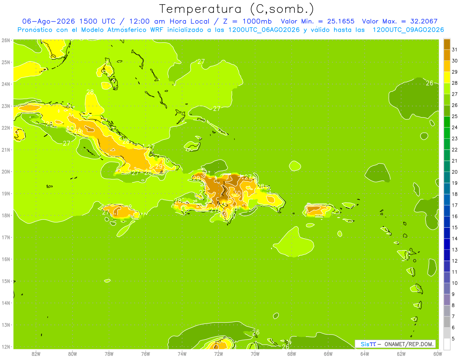Click the latitude label "20N"

point(6,172)
